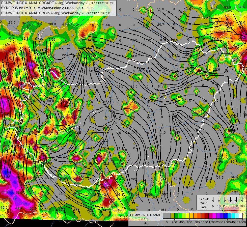This screenshot has width=247, height=227.
Task: Click the SYNOP wind arrow above 30
Action: click(230, 199)
